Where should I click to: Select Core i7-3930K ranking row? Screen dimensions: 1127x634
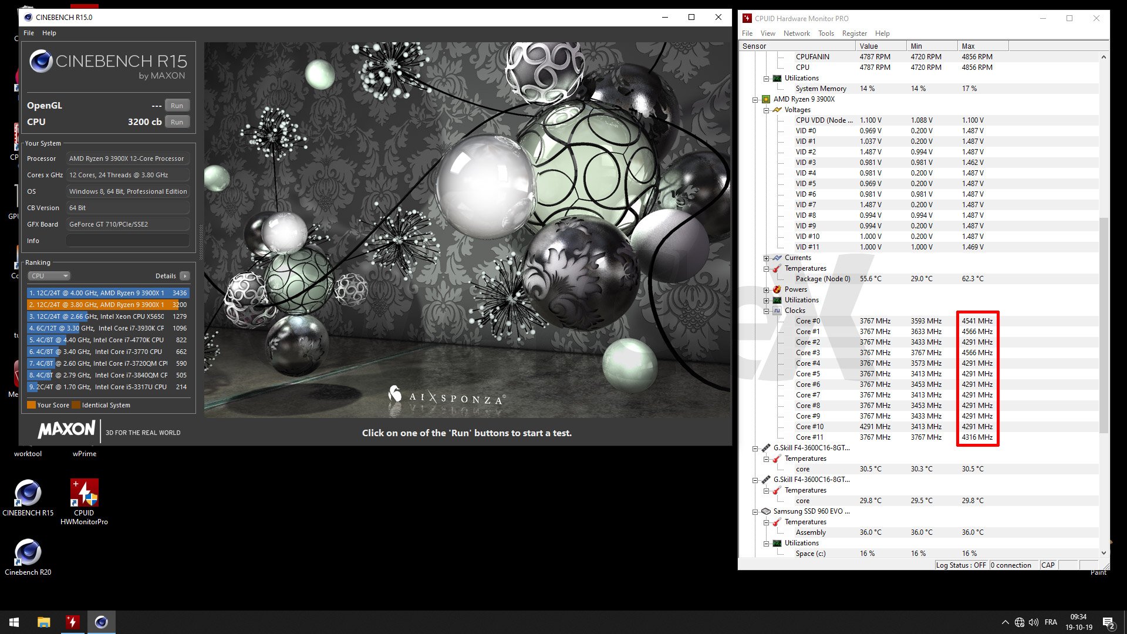[x=108, y=328]
